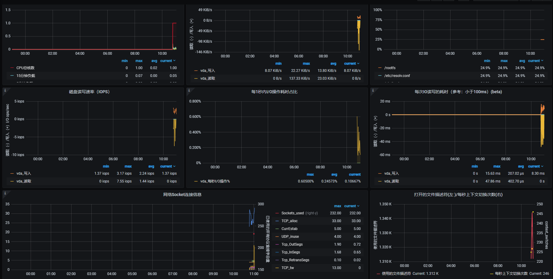
Task: Sort I/O耗时占比 legend by max column
Action: click(x=310, y=174)
